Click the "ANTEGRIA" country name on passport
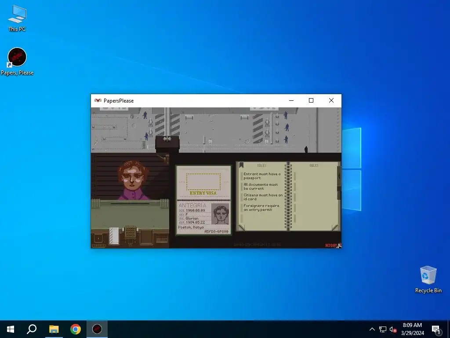The width and height of the screenshot is (450, 338). tap(192, 205)
